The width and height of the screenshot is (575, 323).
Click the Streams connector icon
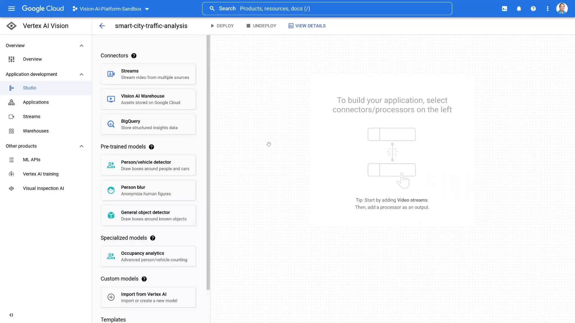[x=111, y=74]
